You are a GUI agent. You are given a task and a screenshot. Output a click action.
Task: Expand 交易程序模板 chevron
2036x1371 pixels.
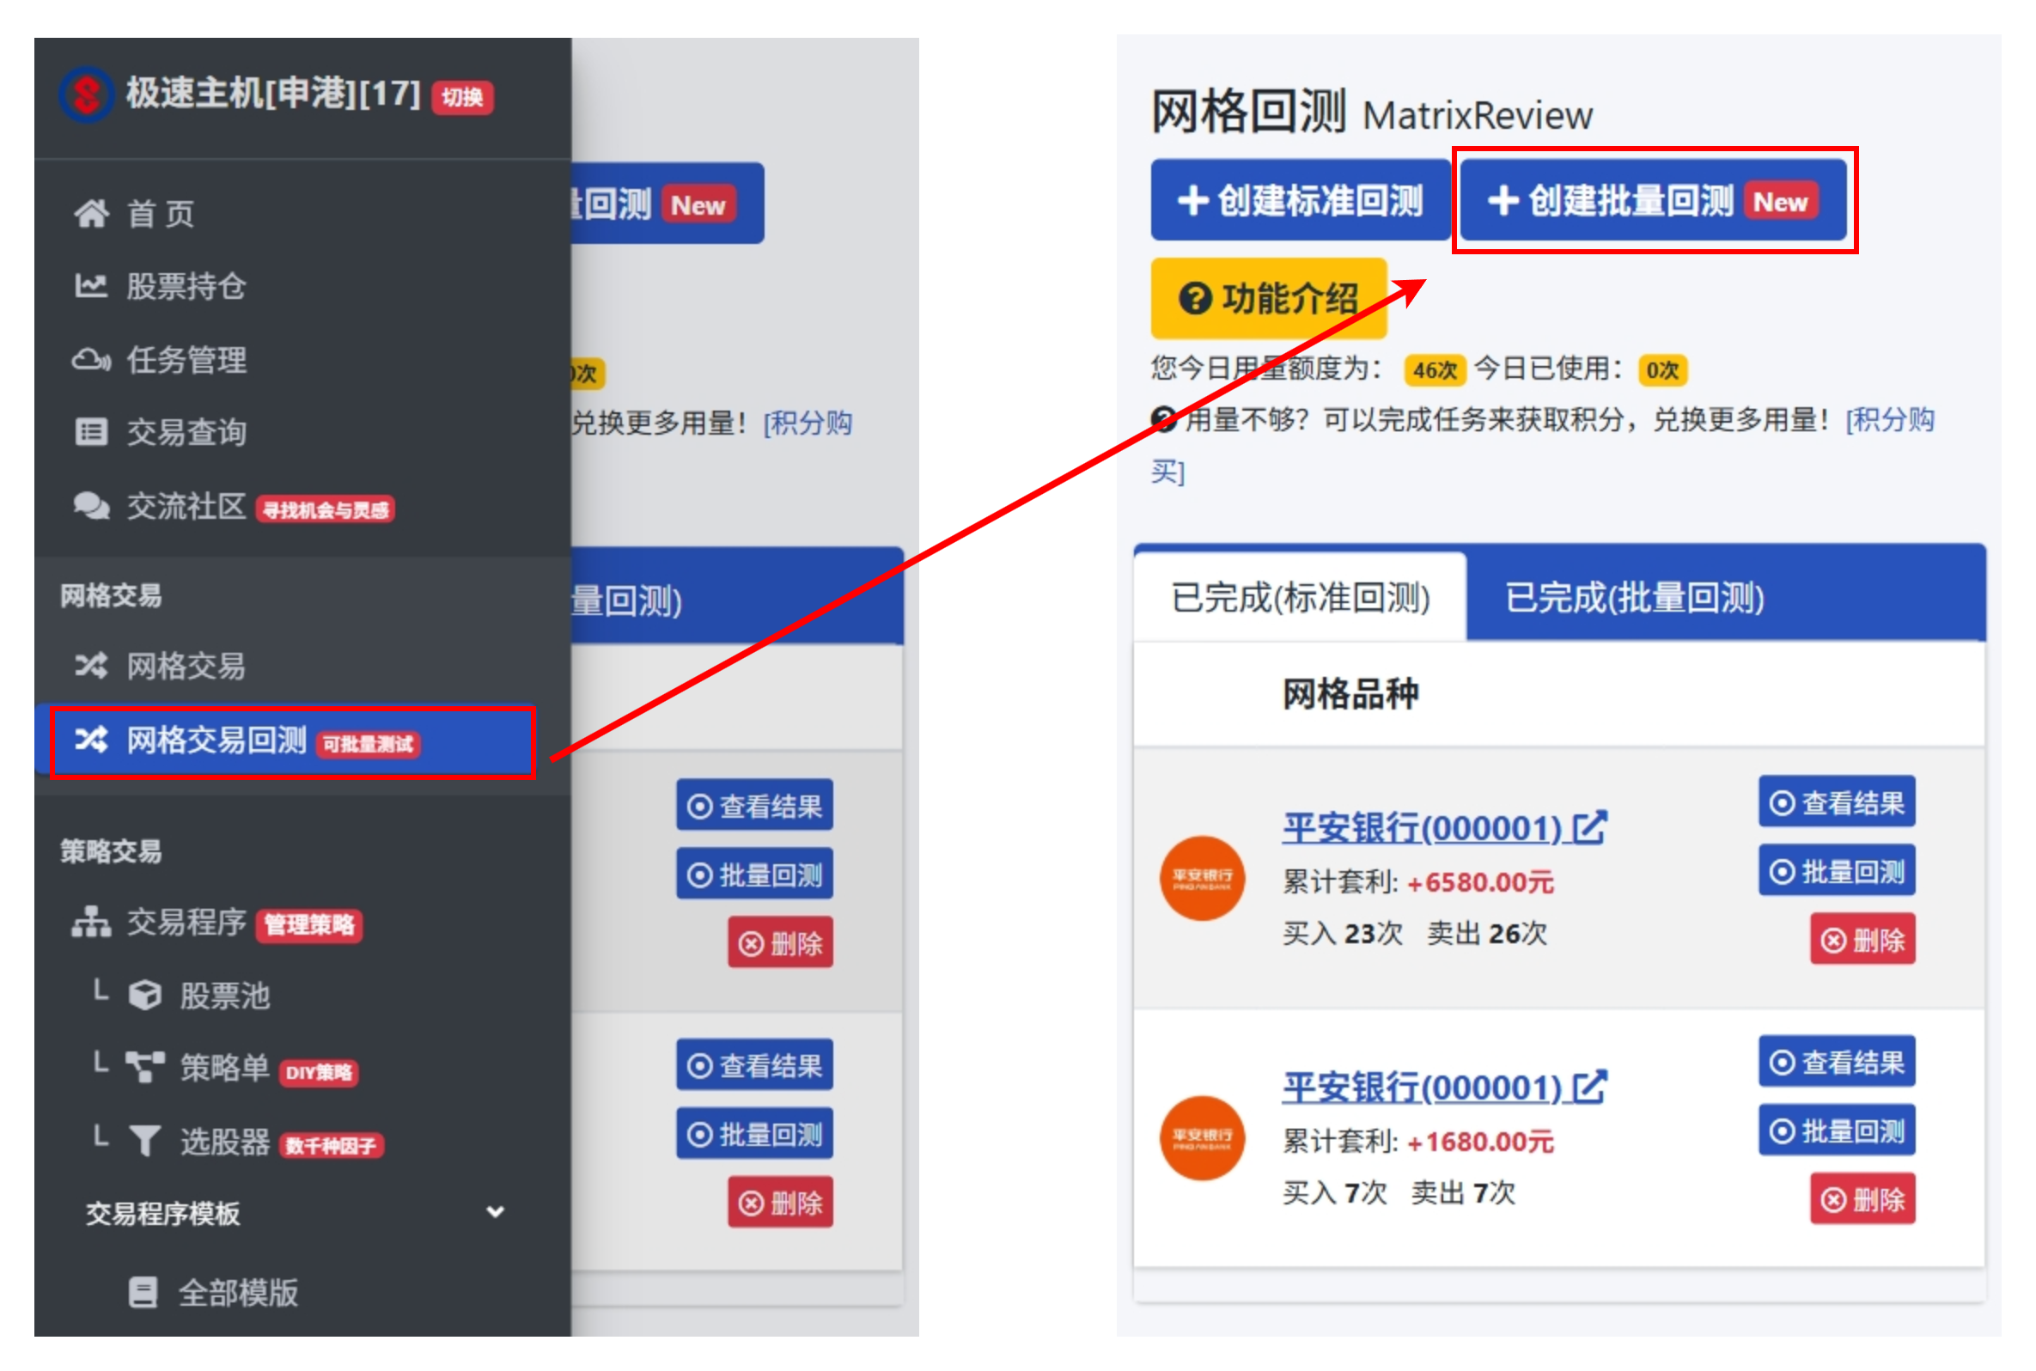[x=495, y=1213]
